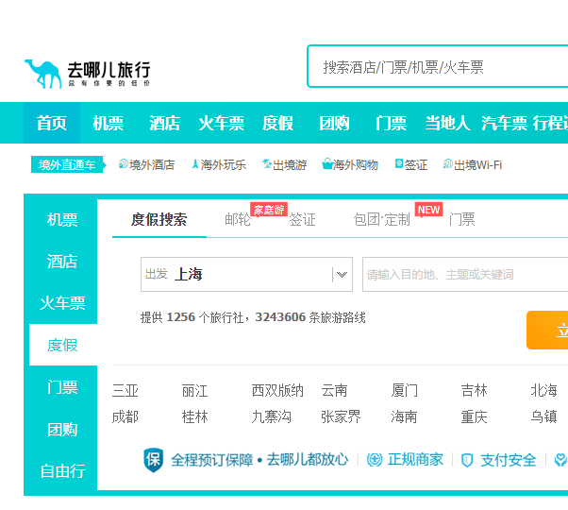Screen dimensions: 568x510
Task: Expand the departure city dropdown arrow
Action: coord(342,275)
